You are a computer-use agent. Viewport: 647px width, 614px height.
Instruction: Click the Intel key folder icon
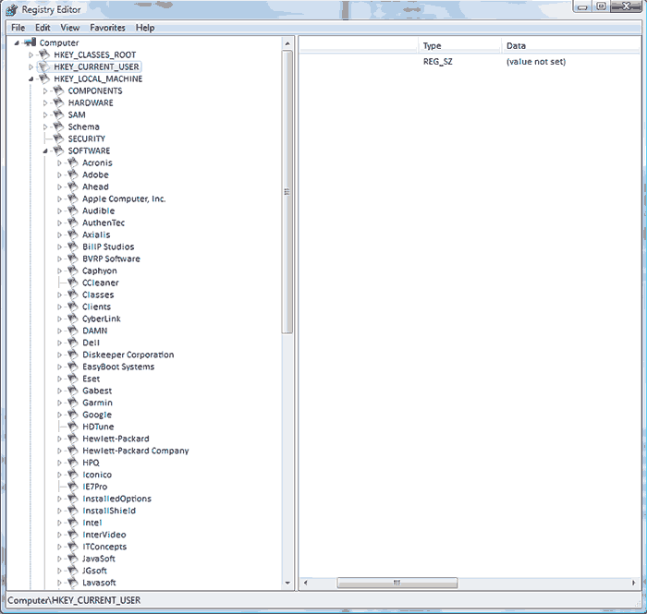tap(73, 522)
